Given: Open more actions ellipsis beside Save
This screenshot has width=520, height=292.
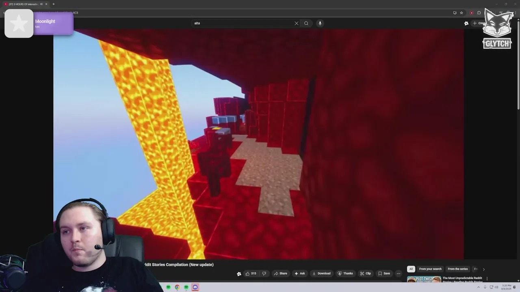Looking at the screenshot, I should point(398,273).
